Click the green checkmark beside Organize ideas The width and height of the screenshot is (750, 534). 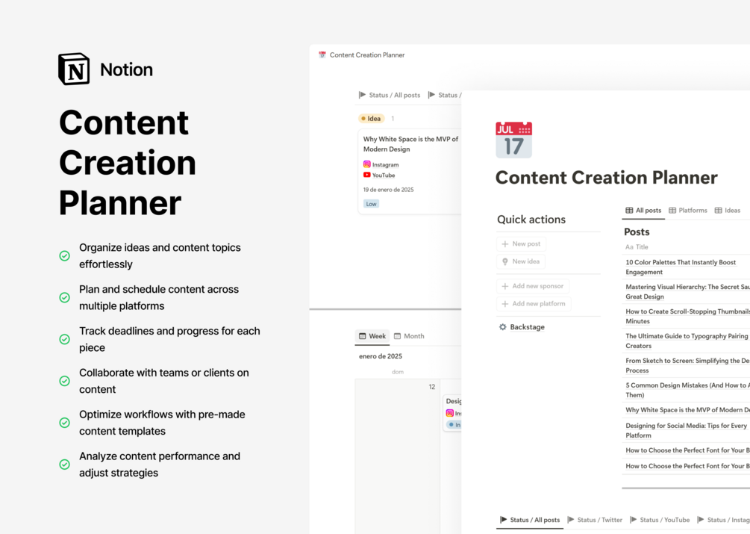(64, 255)
